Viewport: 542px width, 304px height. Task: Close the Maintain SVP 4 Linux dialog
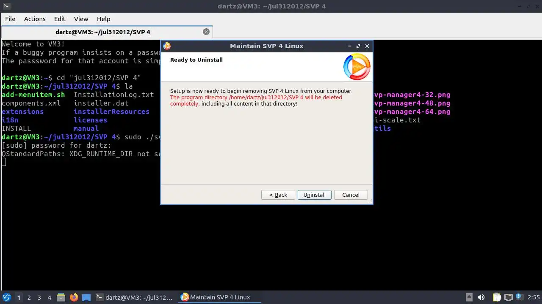pyautogui.click(x=367, y=46)
